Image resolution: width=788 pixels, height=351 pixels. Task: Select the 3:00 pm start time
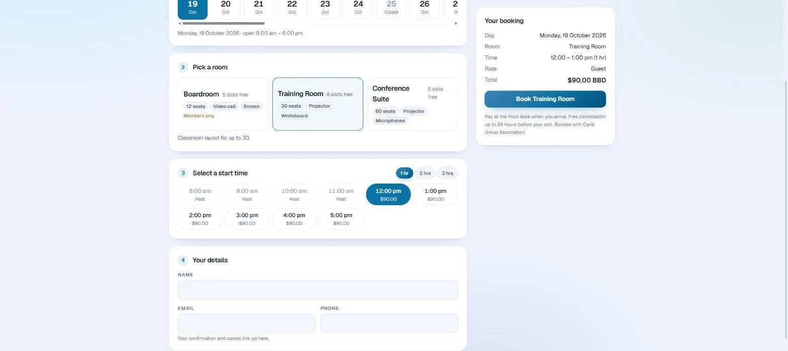point(247,219)
